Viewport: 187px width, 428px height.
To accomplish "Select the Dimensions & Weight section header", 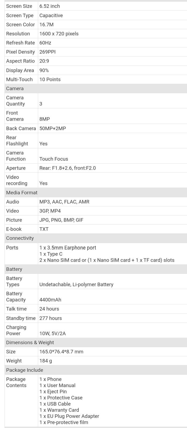I will pos(96,342).
